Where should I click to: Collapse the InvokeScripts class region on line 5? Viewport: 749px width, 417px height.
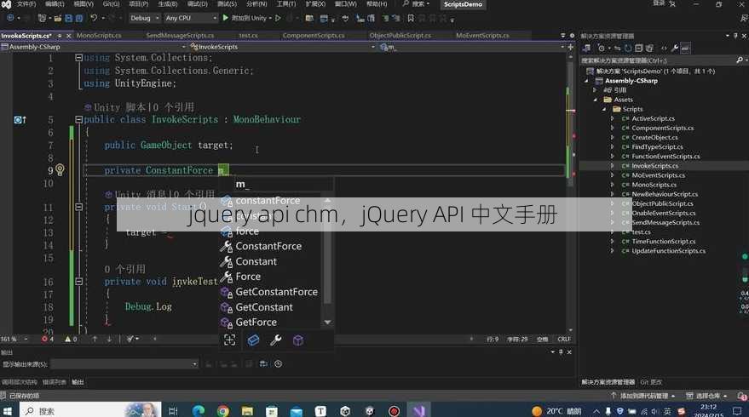click(78, 119)
